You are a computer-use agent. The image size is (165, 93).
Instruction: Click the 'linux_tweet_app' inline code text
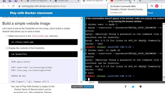tap(40, 36)
